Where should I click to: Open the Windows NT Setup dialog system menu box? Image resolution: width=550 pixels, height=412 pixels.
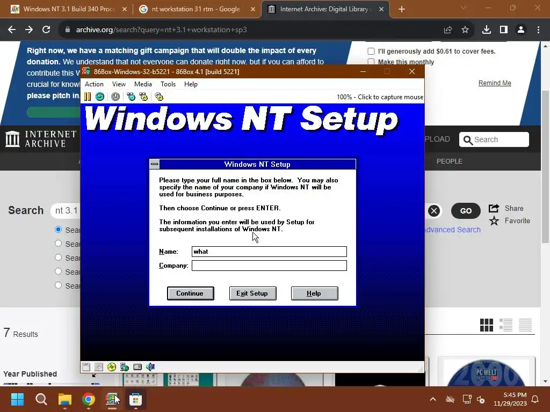[x=154, y=164]
